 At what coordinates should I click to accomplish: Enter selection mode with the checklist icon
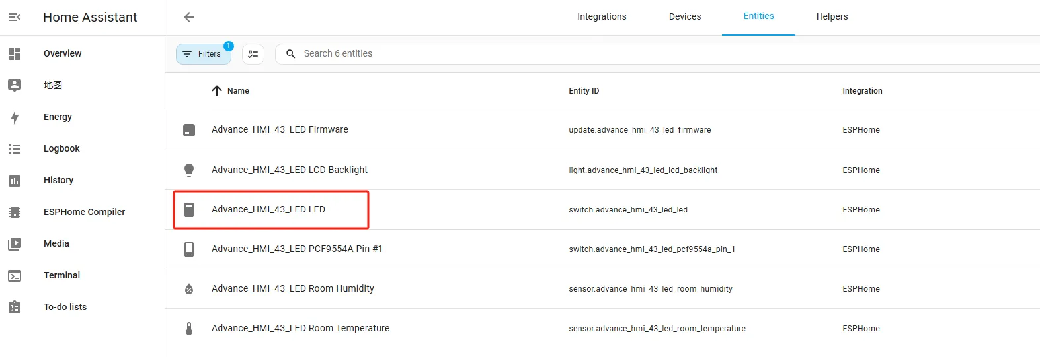pos(253,54)
